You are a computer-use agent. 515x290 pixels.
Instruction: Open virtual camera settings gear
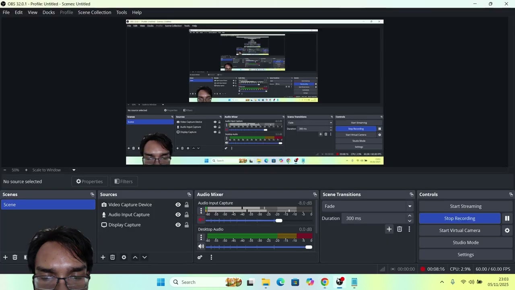click(x=507, y=230)
